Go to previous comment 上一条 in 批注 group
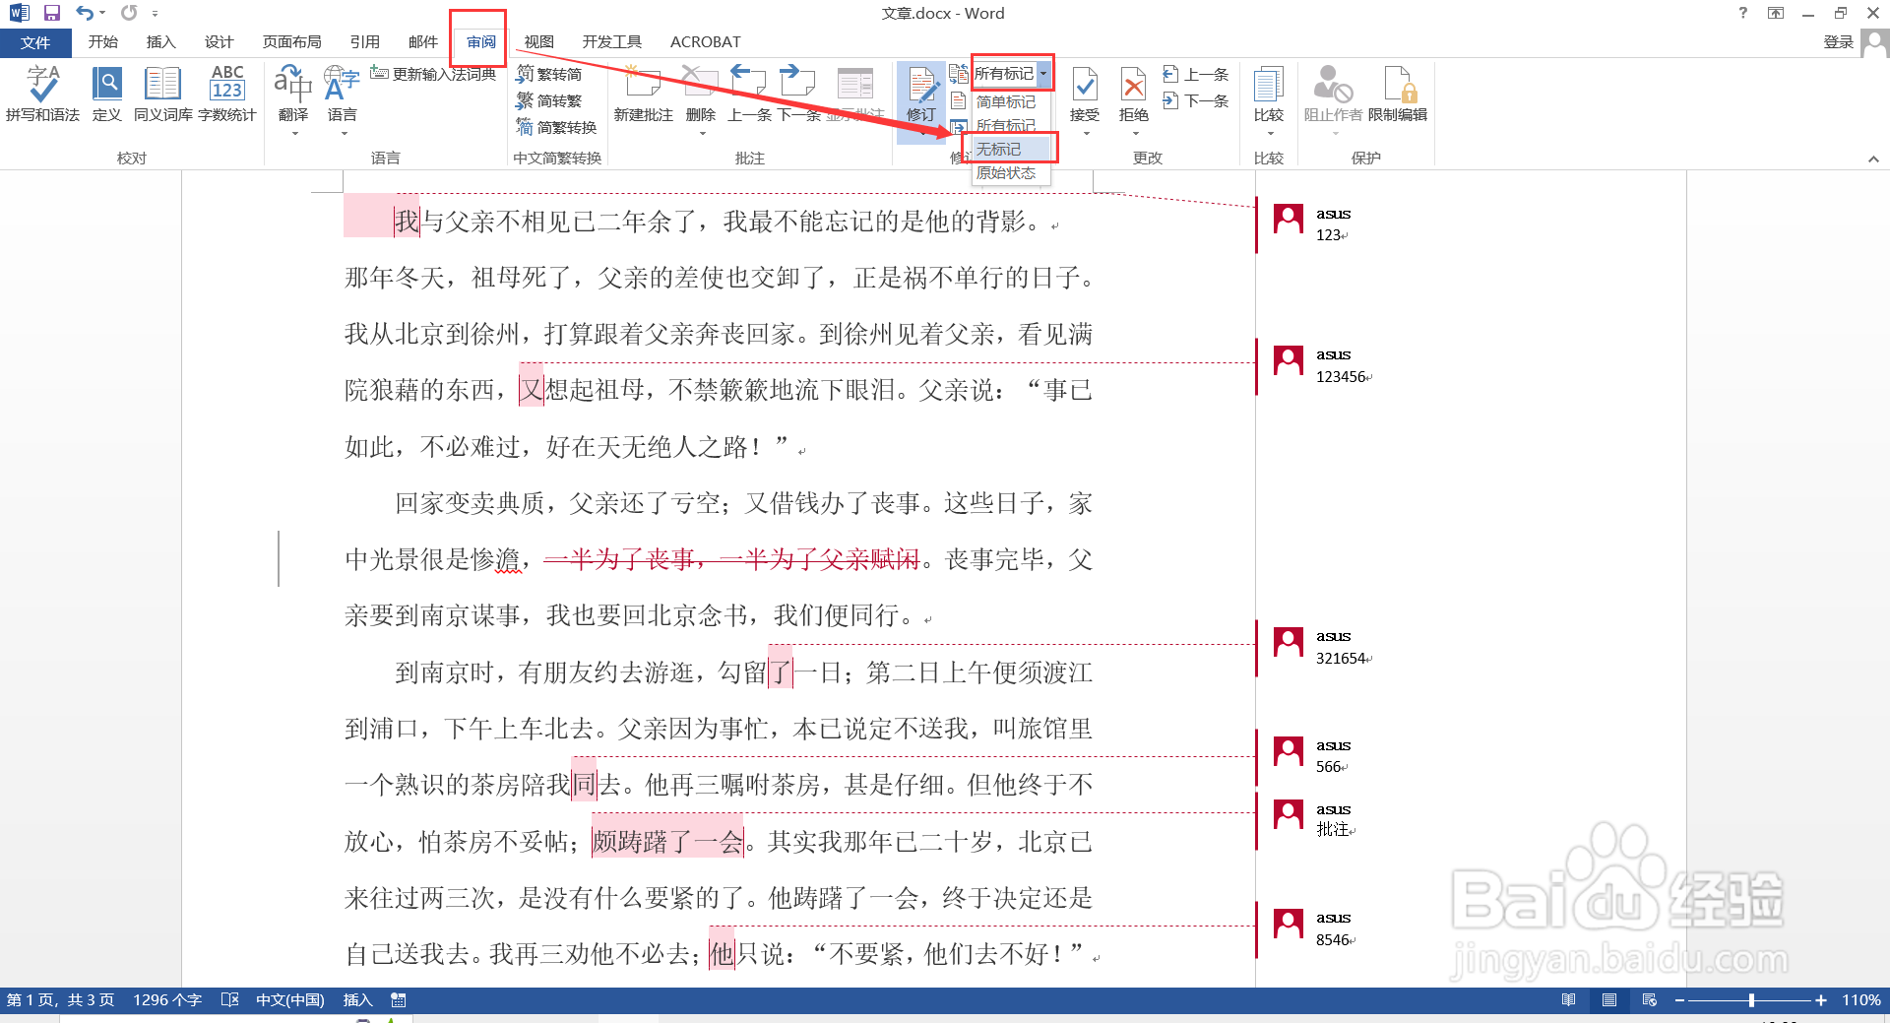This screenshot has height=1023, width=1890. coord(749,94)
